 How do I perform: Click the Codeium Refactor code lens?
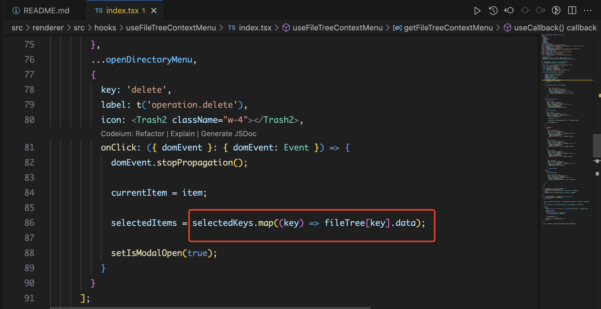click(x=150, y=133)
